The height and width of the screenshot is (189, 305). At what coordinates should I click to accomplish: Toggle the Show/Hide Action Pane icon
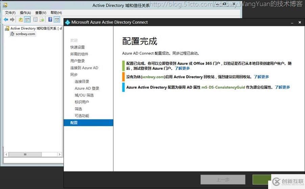point(57,20)
